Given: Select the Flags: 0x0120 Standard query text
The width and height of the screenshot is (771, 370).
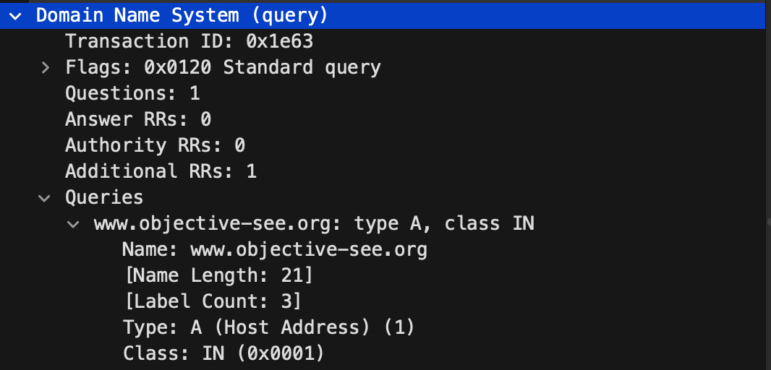Looking at the screenshot, I should pyautogui.click(x=223, y=67).
